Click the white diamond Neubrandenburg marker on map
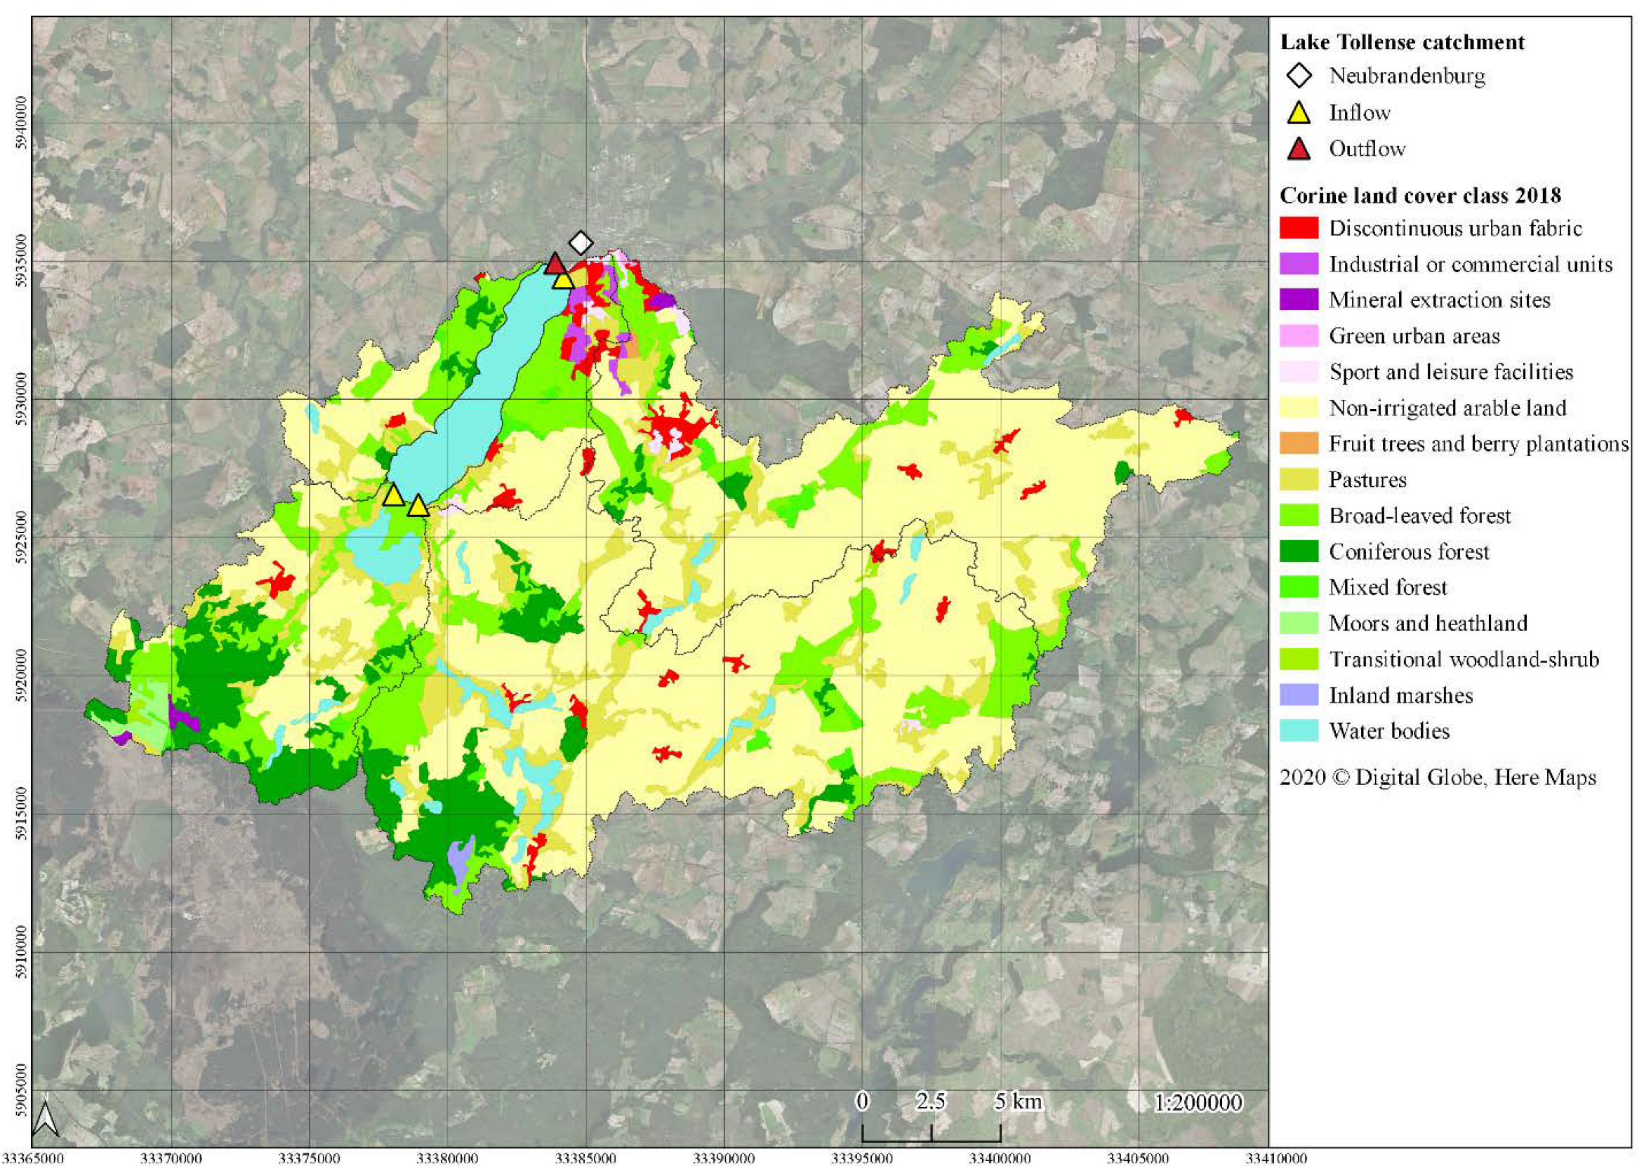Viewport: 1644px width, 1173px height. (x=581, y=243)
